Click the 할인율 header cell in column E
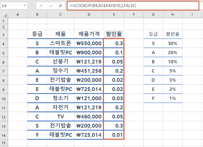 [114, 34]
